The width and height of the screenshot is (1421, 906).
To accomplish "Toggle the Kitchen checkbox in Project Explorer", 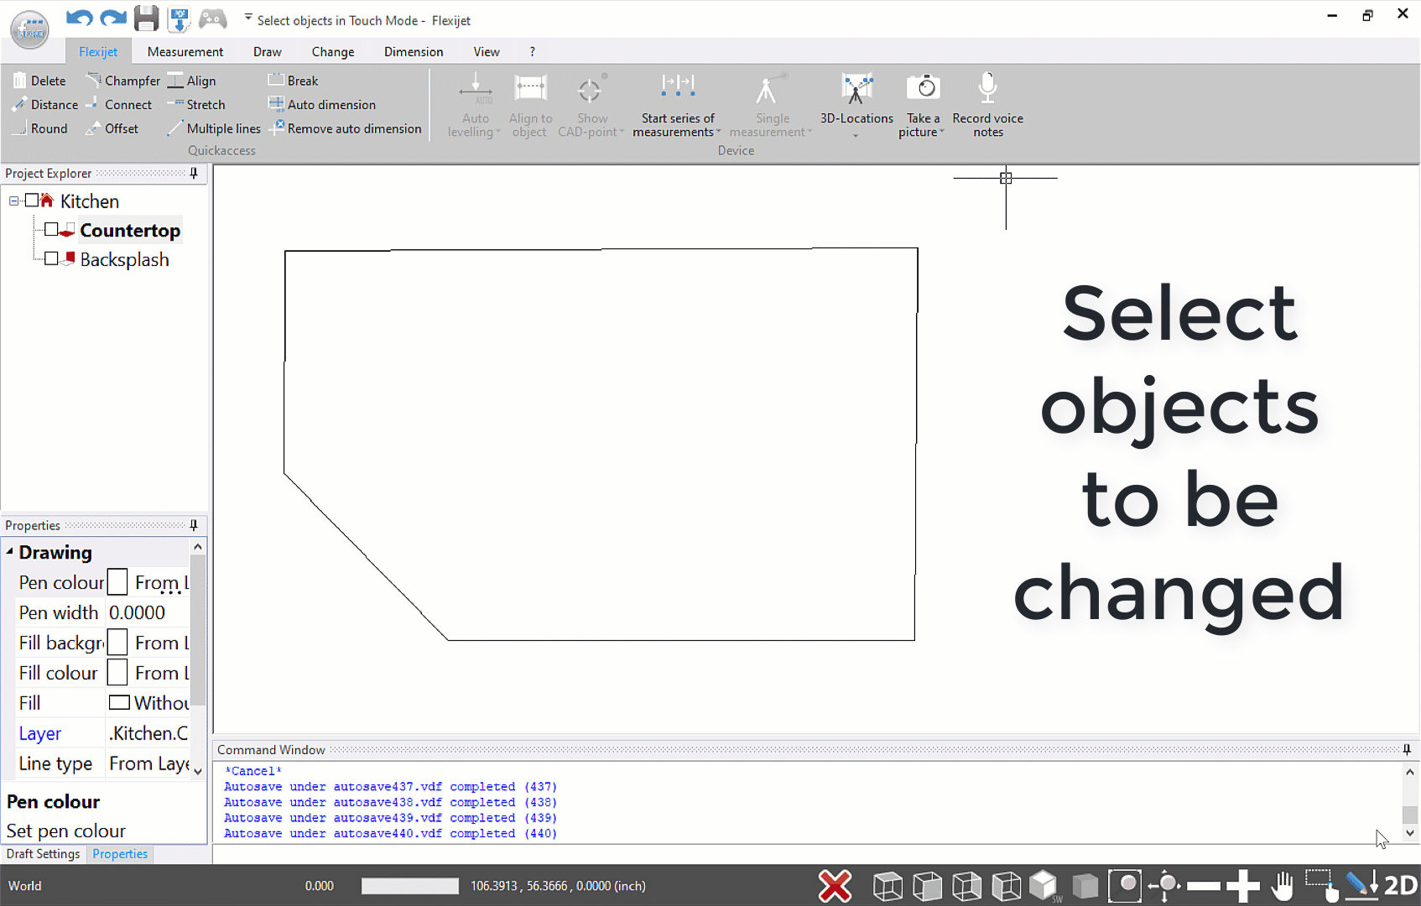I will 31,200.
